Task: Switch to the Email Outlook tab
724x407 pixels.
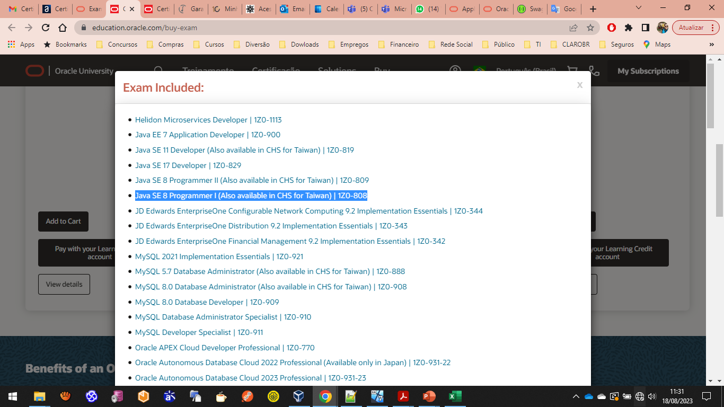Action: tap(293, 9)
